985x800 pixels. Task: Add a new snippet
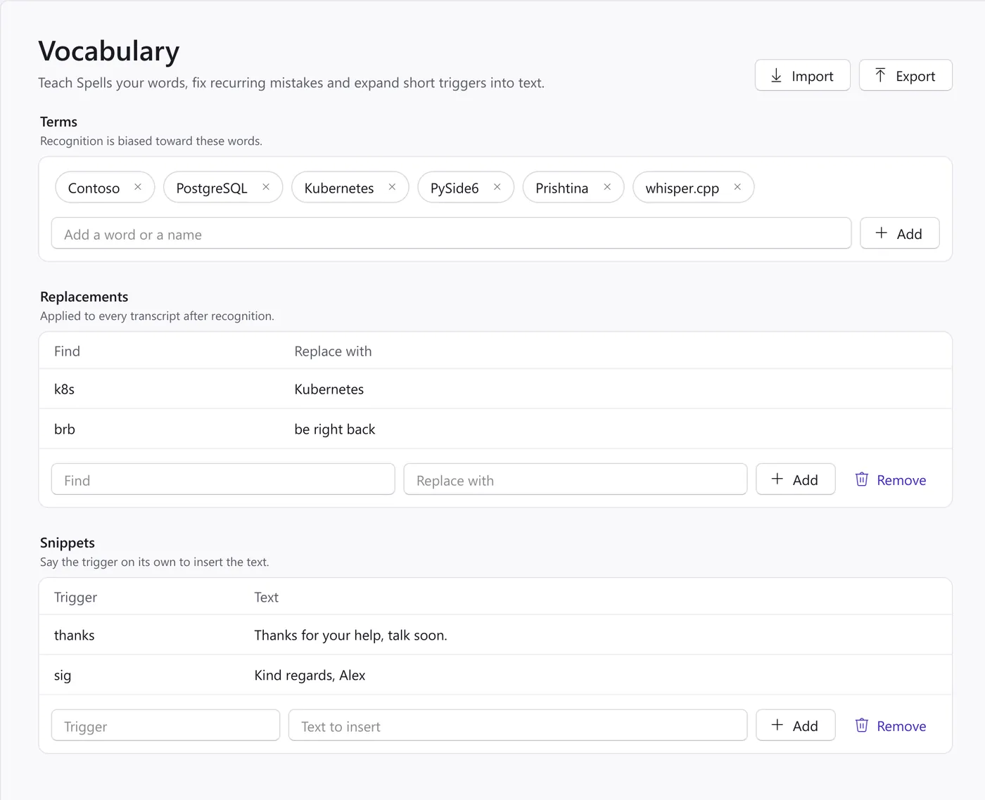pos(795,725)
